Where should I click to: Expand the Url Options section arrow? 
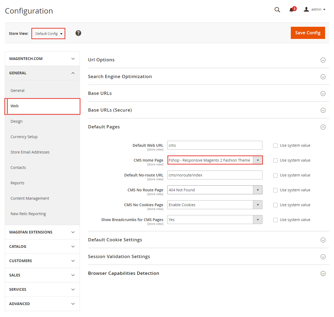(323, 60)
